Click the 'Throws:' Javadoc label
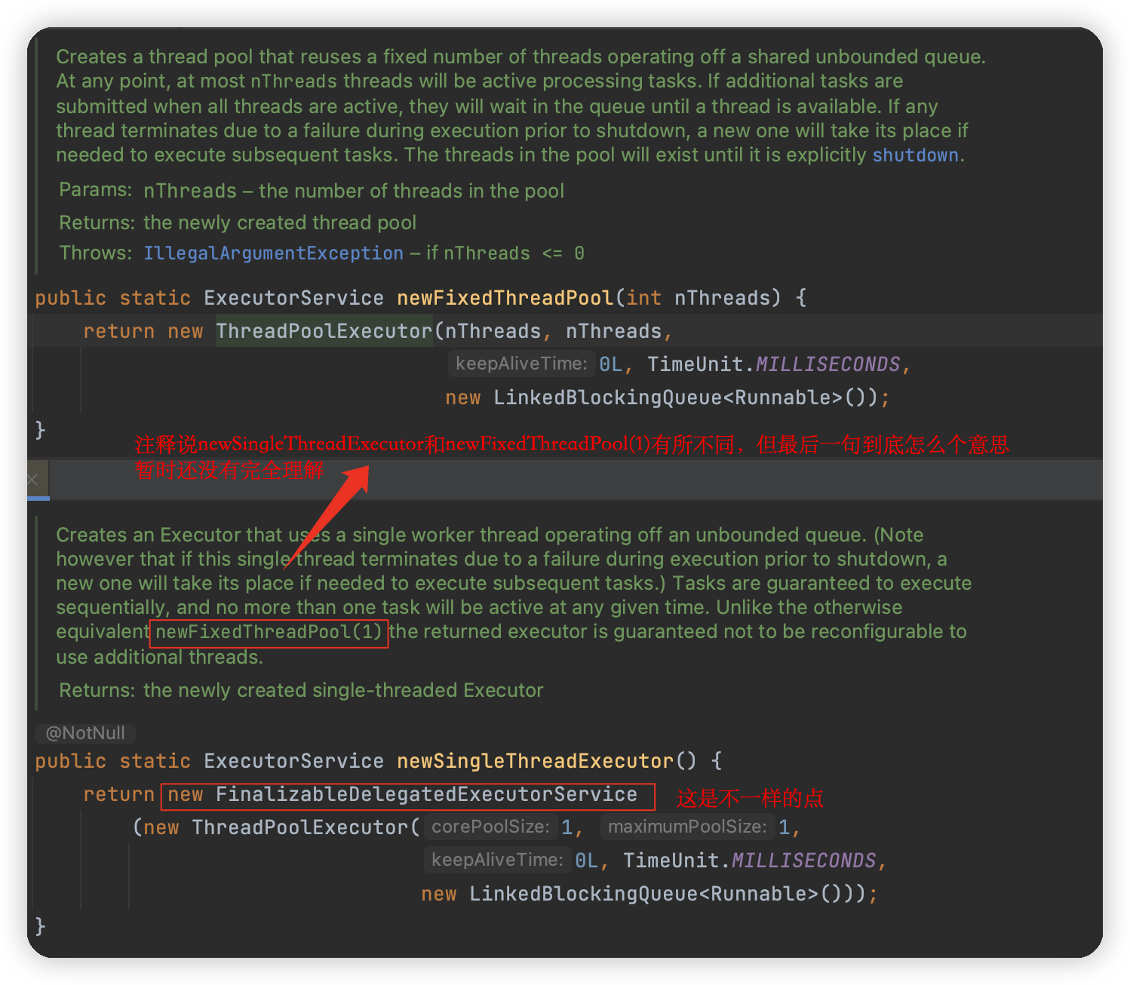 coord(96,253)
